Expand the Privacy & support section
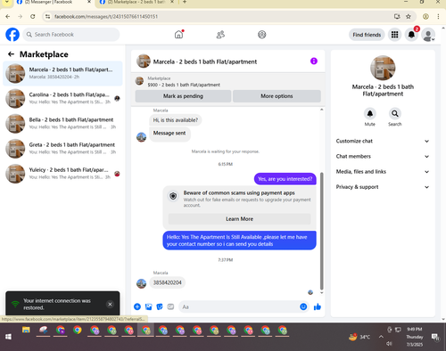Image resolution: width=446 pixels, height=351 pixels. (383, 187)
